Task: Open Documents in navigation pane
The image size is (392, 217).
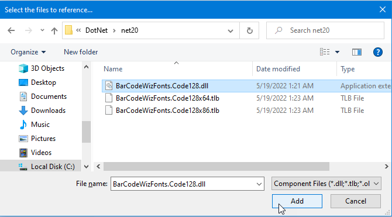Action: [49, 97]
